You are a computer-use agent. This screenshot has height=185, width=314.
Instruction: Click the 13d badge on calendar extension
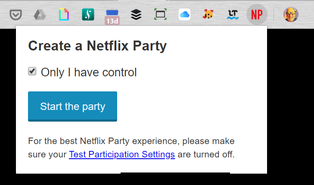point(112,20)
